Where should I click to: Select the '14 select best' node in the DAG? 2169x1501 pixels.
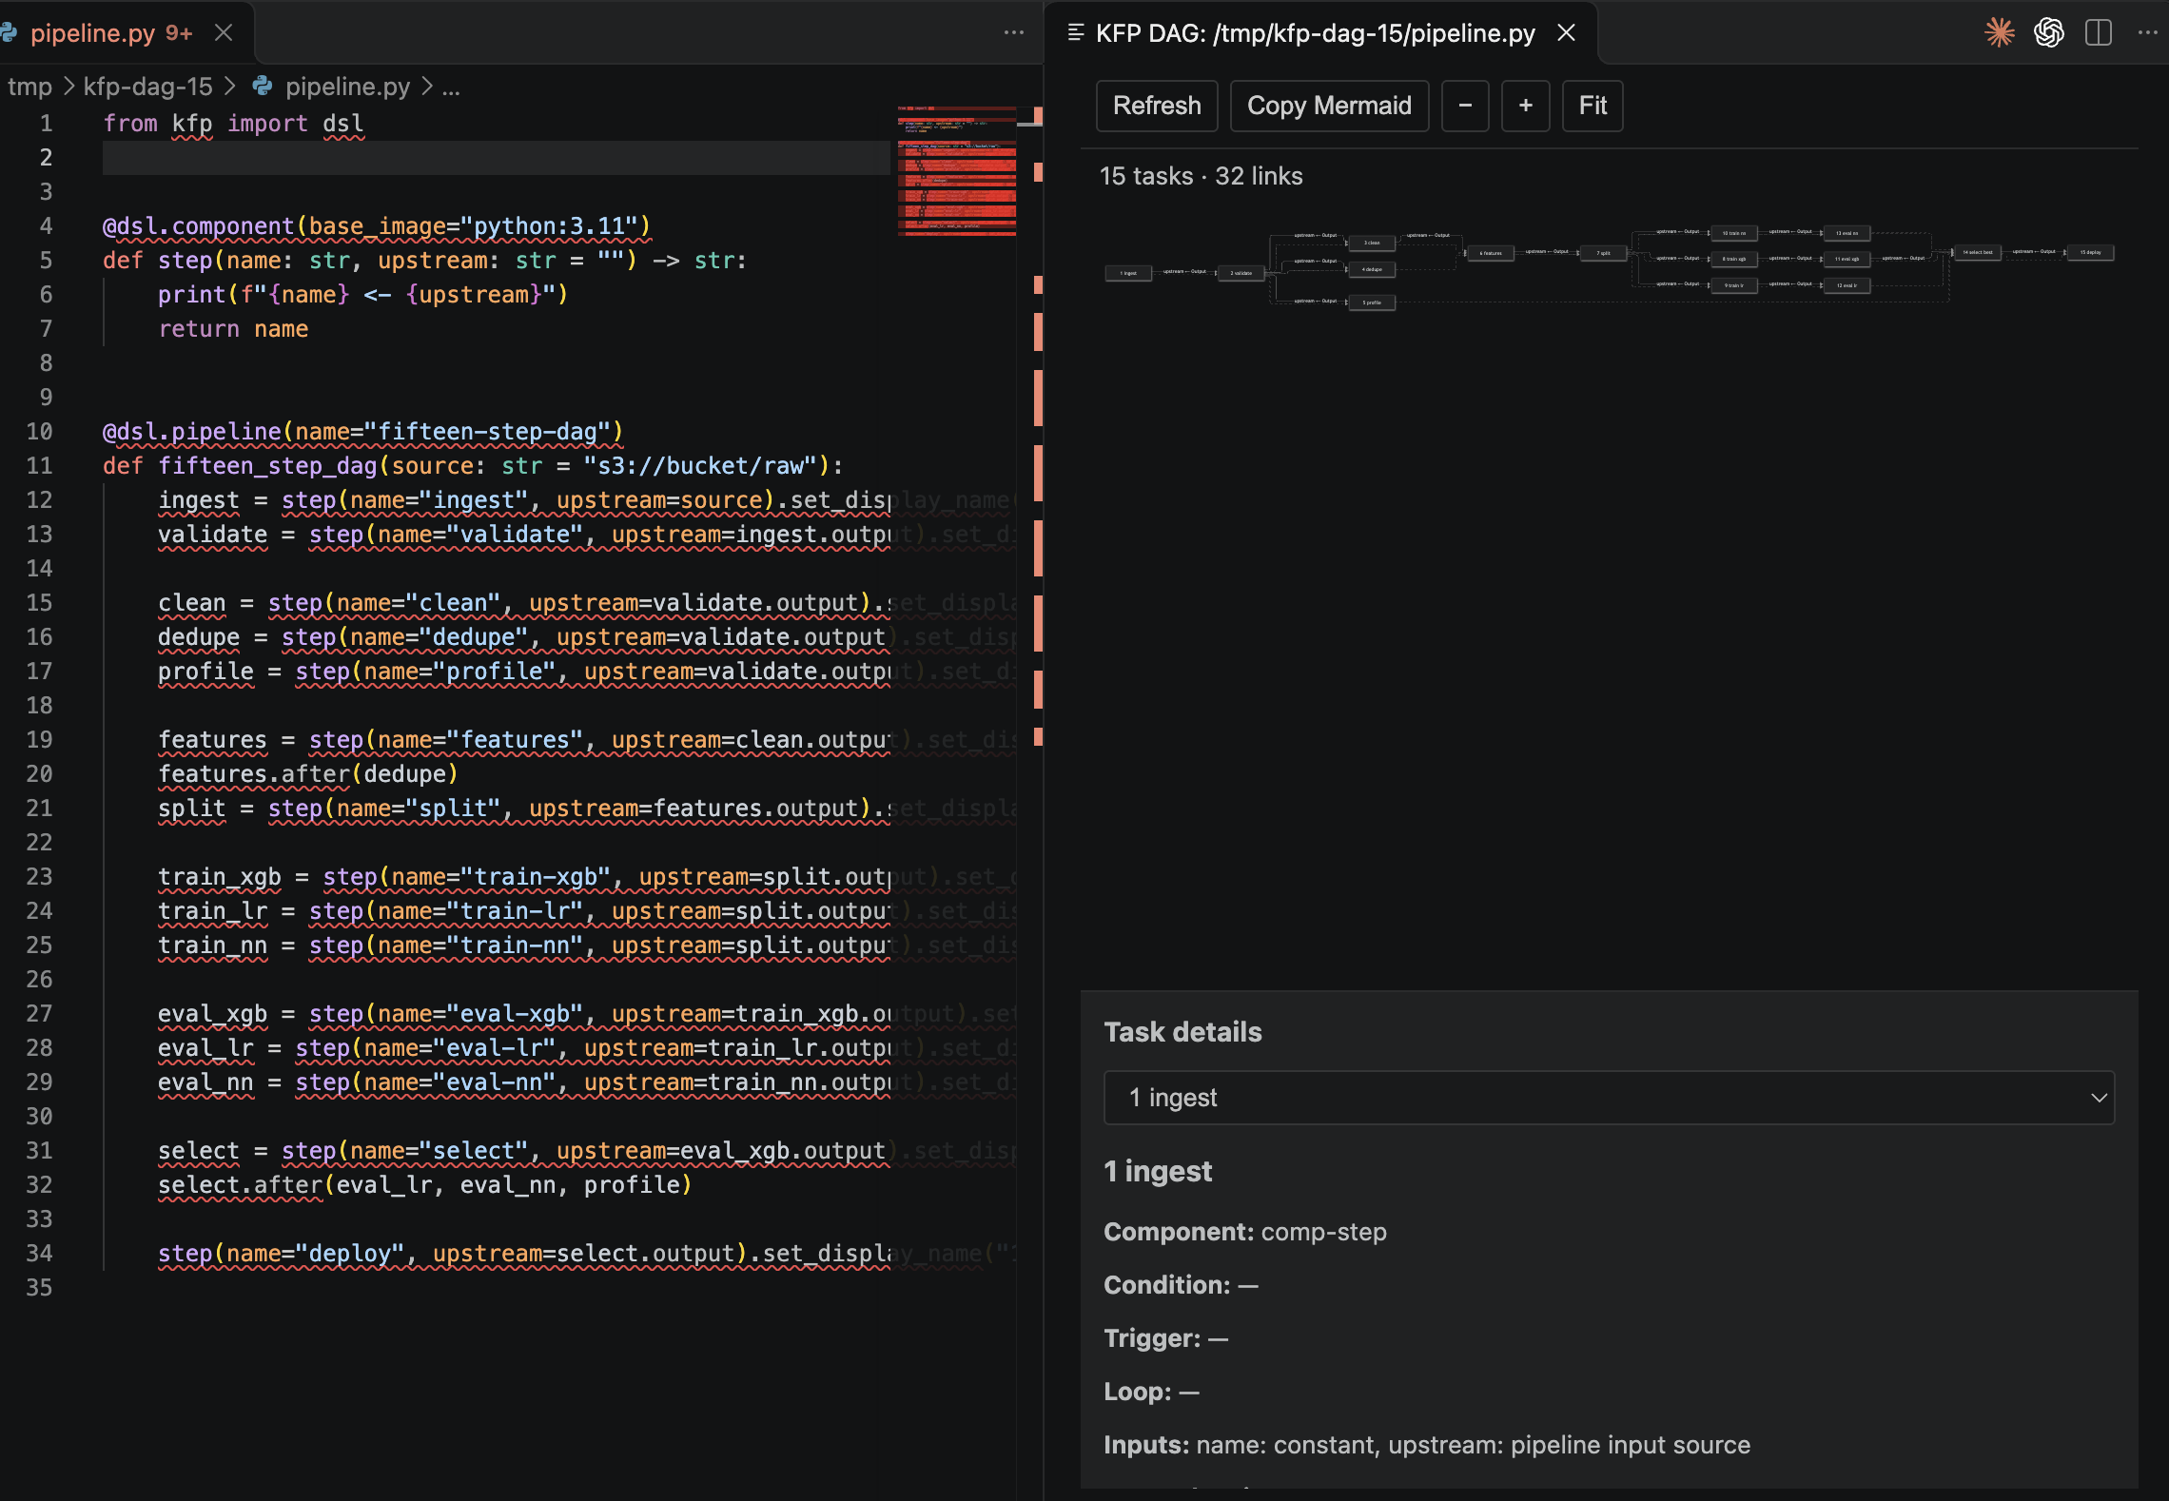(1978, 252)
